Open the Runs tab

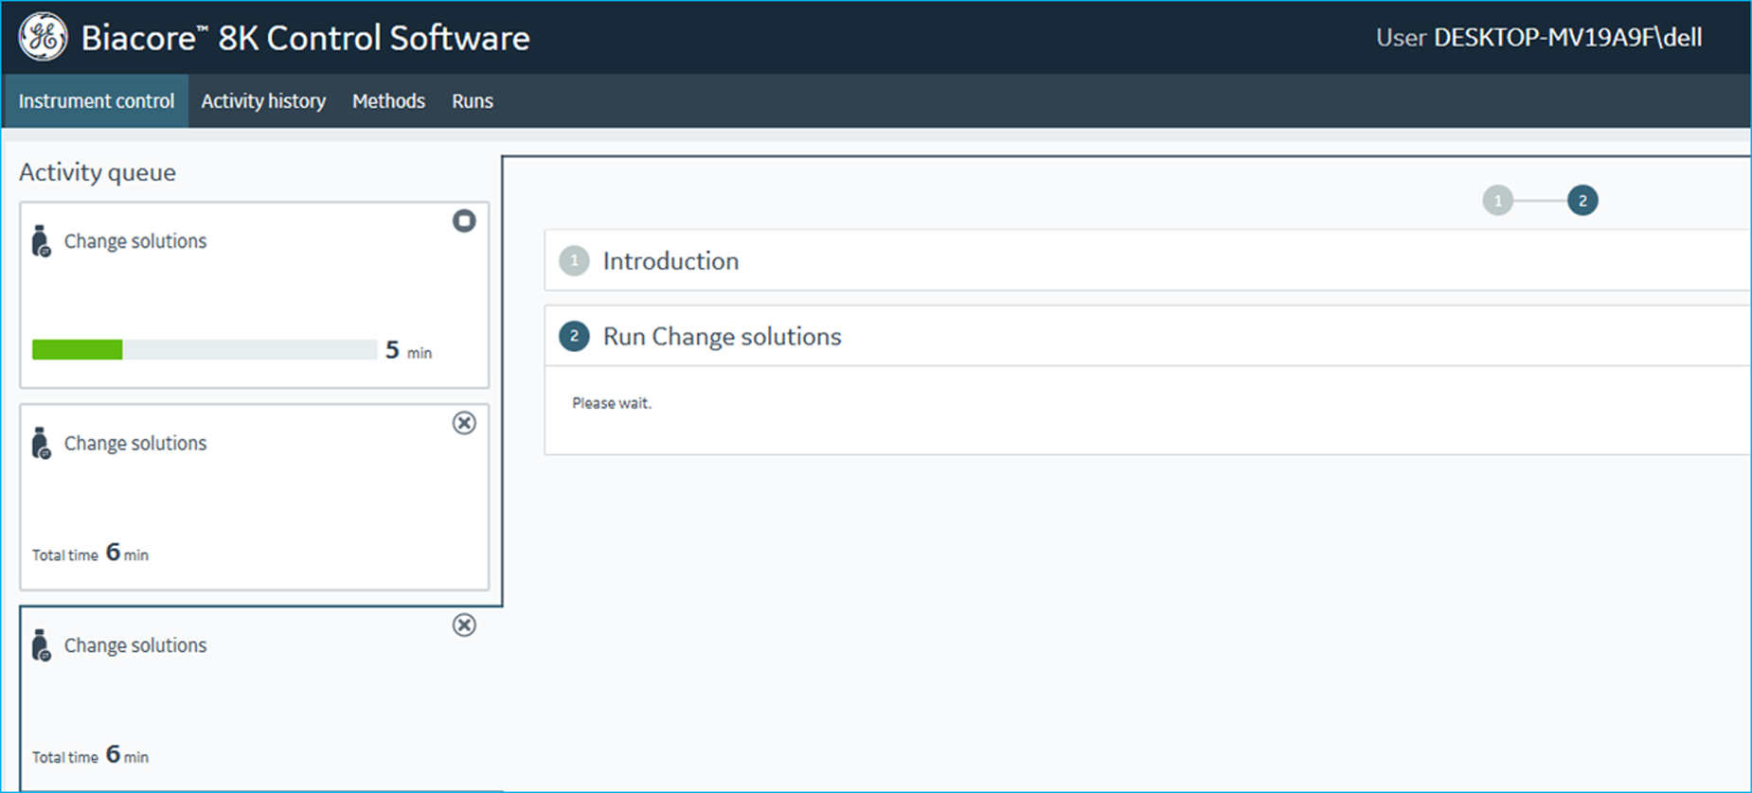(472, 101)
